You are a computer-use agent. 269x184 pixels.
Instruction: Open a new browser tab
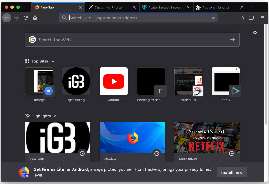click(x=252, y=7)
